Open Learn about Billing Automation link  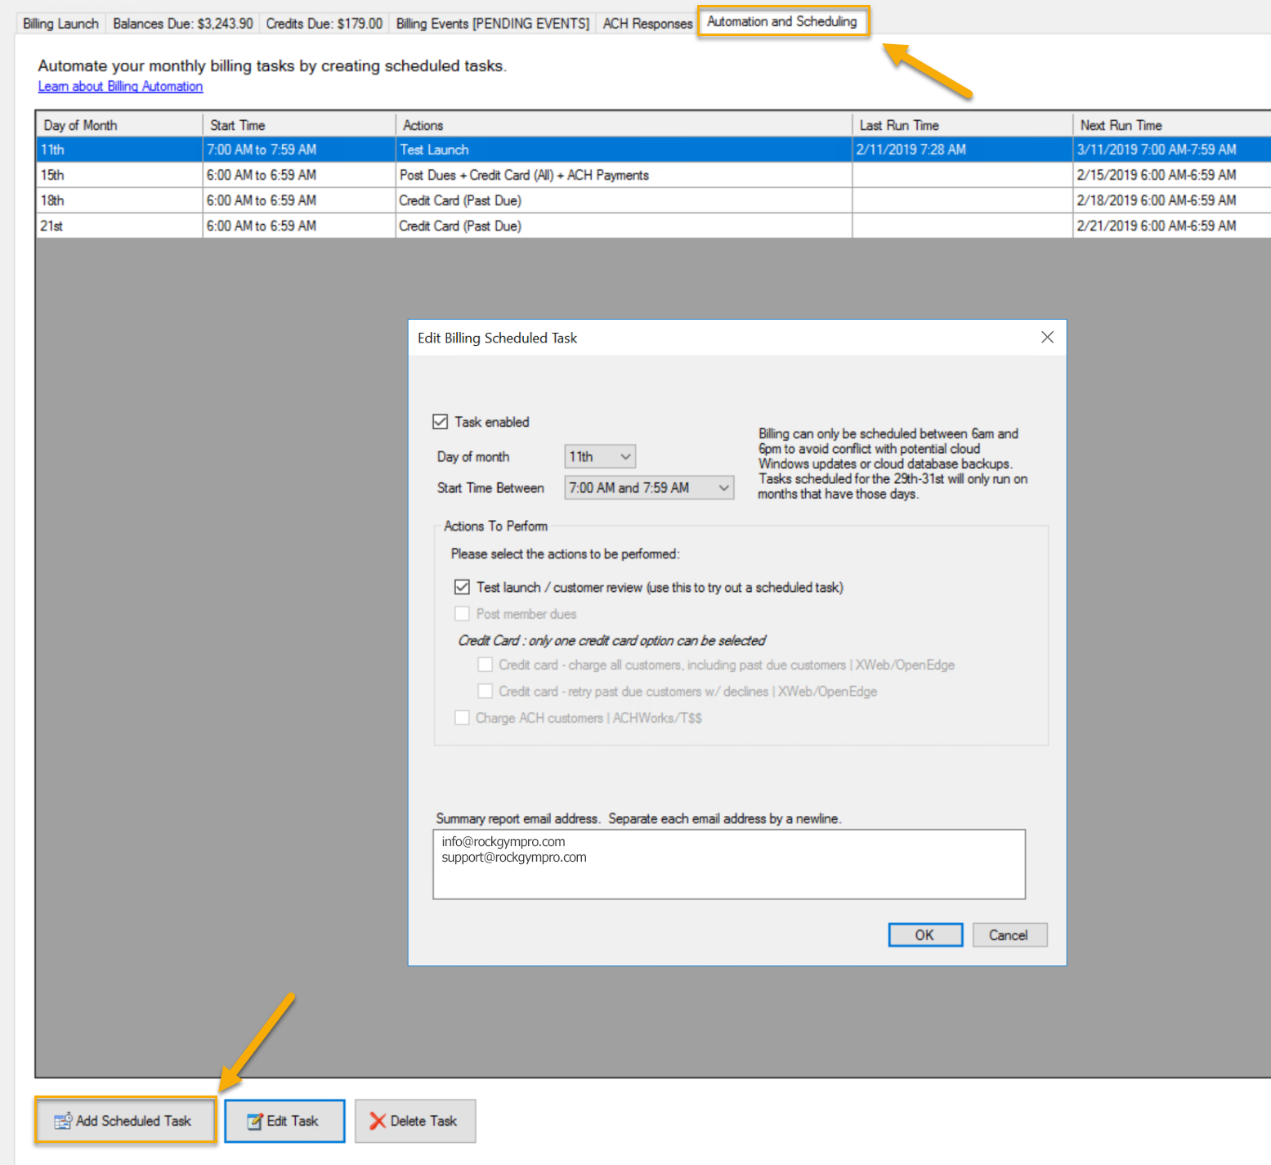120,86
